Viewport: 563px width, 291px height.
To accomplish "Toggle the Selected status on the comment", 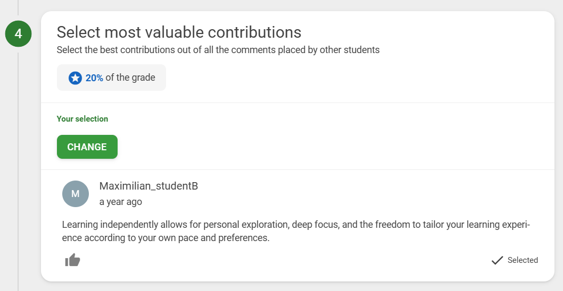I will (x=514, y=260).
